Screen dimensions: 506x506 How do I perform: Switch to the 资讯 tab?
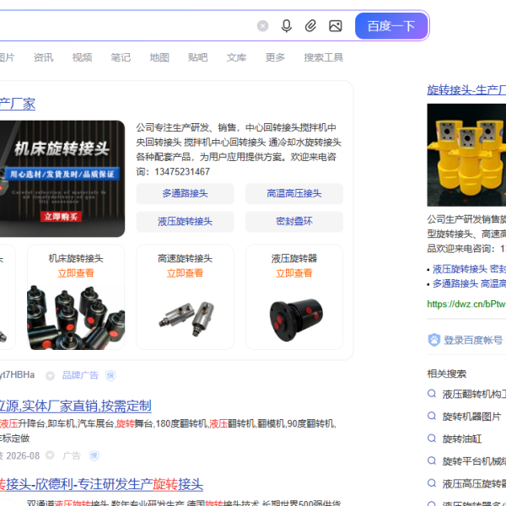(44, 57)
